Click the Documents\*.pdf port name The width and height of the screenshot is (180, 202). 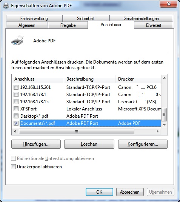tap(38, 123)
